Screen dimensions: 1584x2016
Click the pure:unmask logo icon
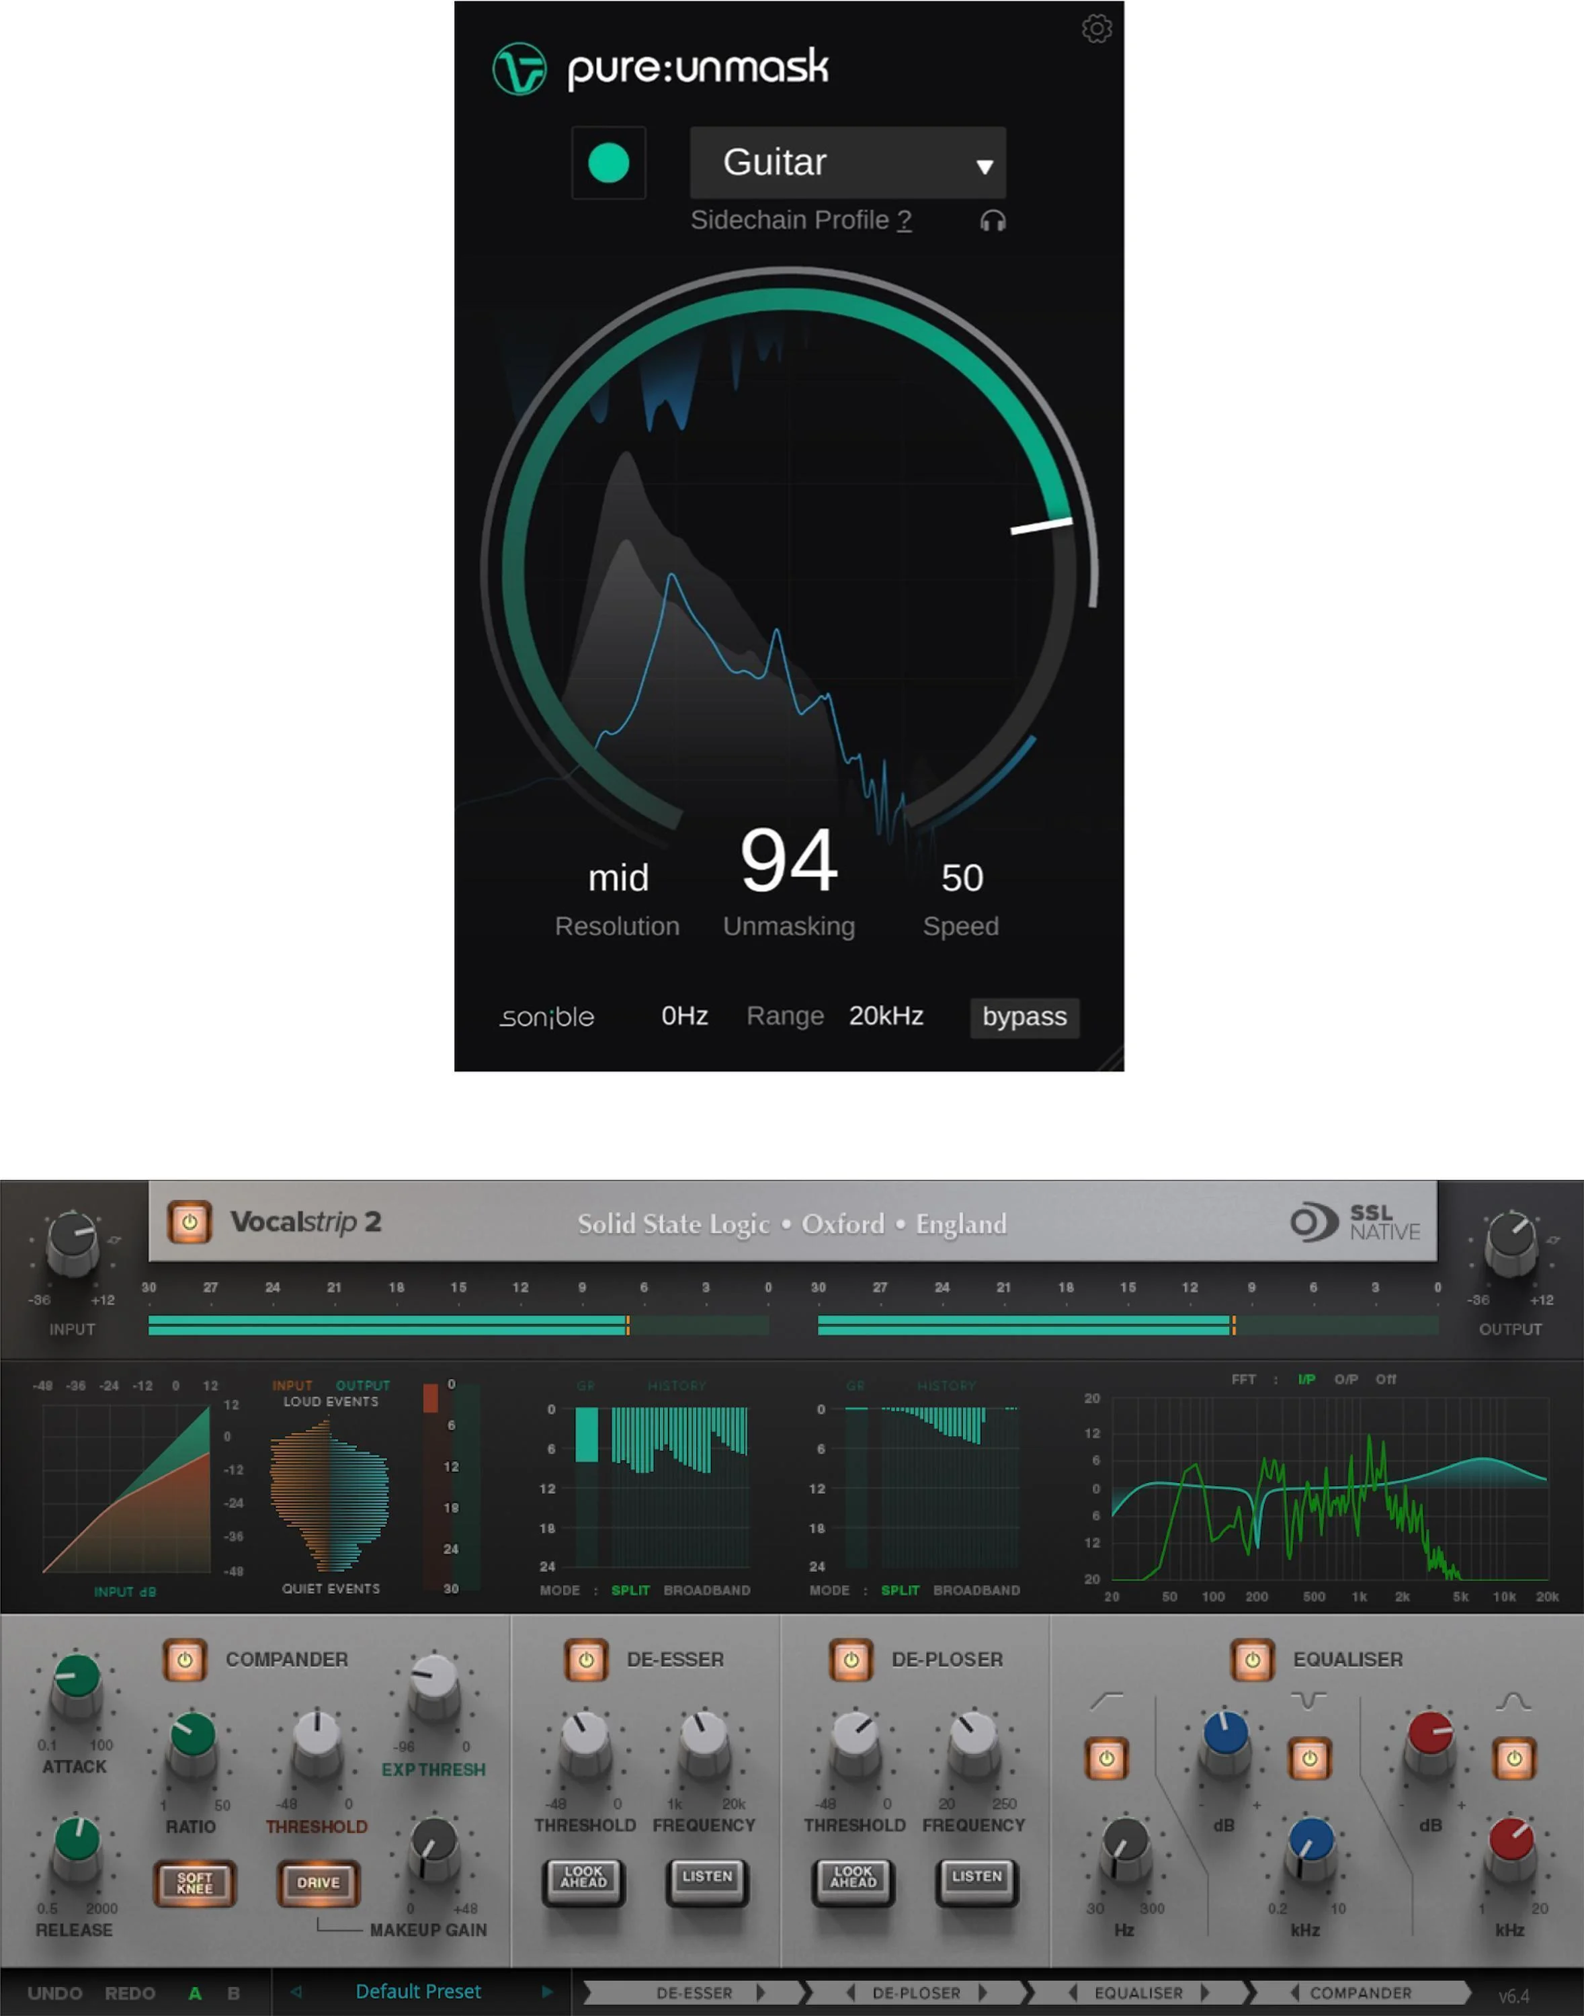pos(519,69)
